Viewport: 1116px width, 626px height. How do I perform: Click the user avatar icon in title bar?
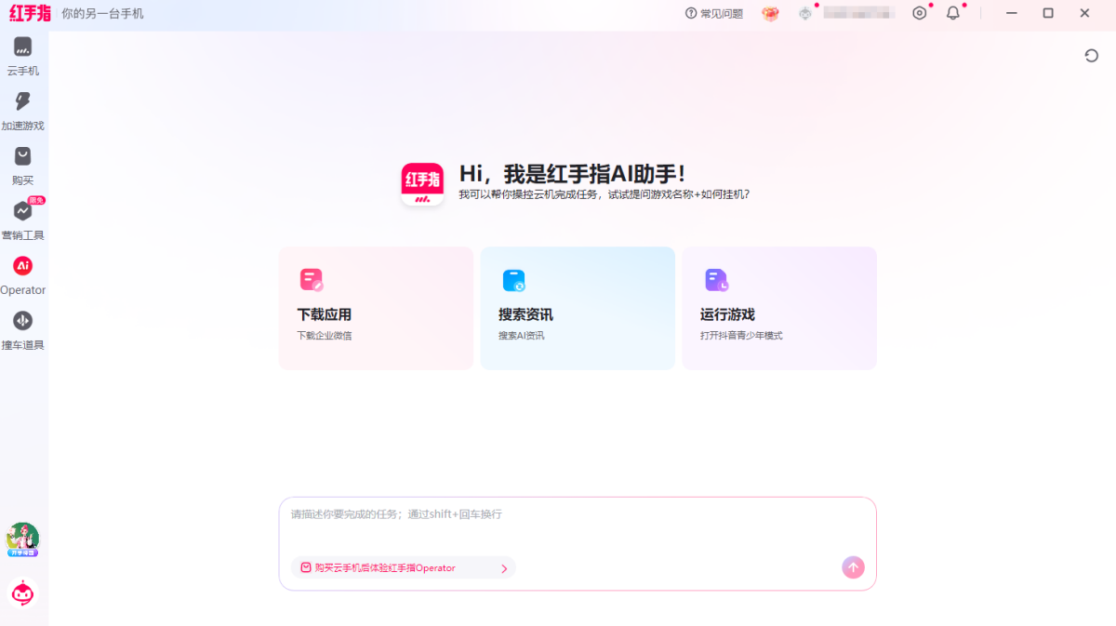(x=805, y=13)
